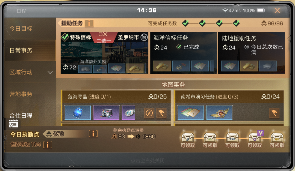The height and width of the screenshot is (171, 295).
Task: Claim the EXP reward chest
Action: (232, 138)
